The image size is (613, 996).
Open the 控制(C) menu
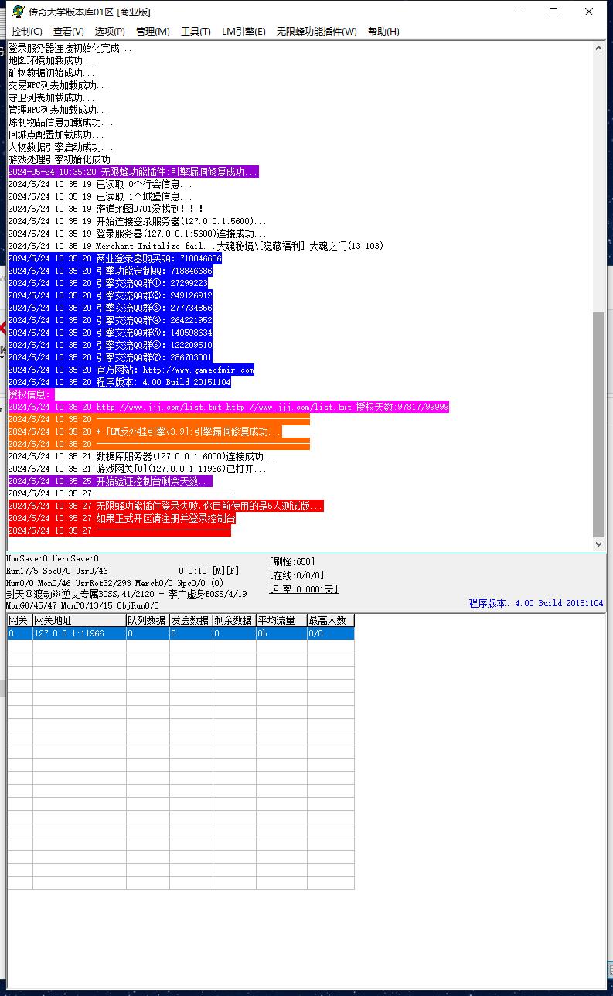(x=27, y=31)
